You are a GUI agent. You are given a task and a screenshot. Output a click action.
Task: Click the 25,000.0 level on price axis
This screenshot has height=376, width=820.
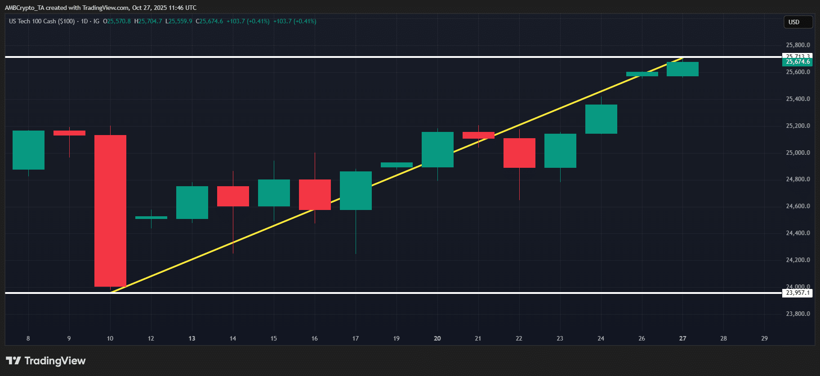pyautogui.click(x=798, y=153)
